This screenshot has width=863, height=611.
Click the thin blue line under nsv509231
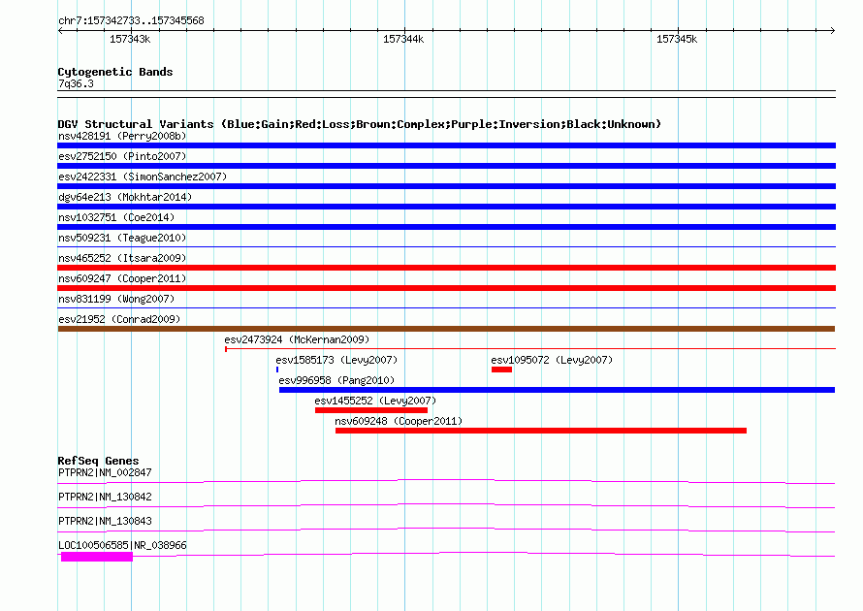[446, 246]
